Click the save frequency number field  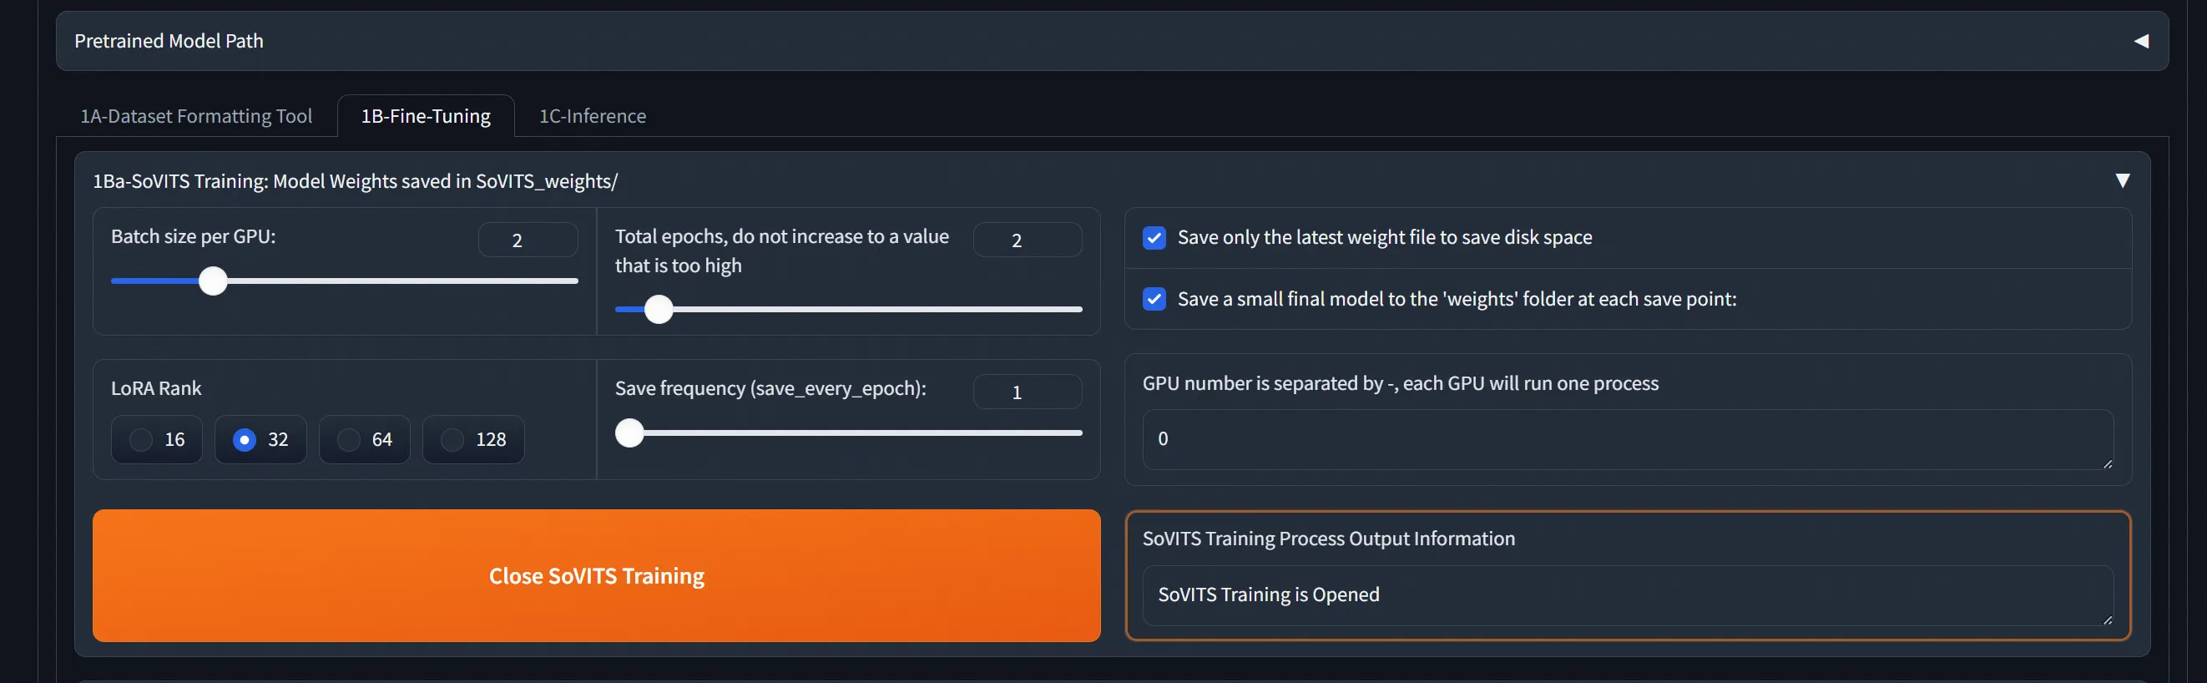click(1027, 392)
